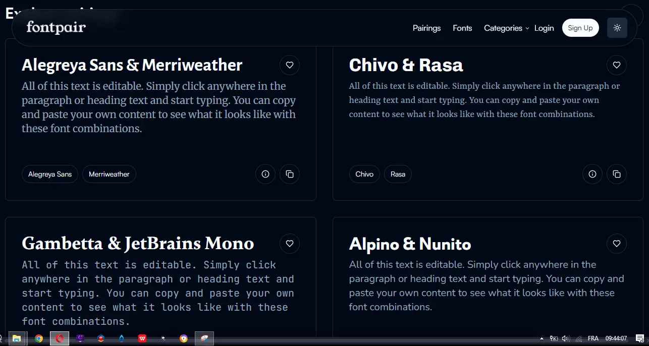The width and height of the screenshot is (649, 346).
Task: Copy the Alegreya Sans & Merriweather pairing
Action: [x=290, y=174]
